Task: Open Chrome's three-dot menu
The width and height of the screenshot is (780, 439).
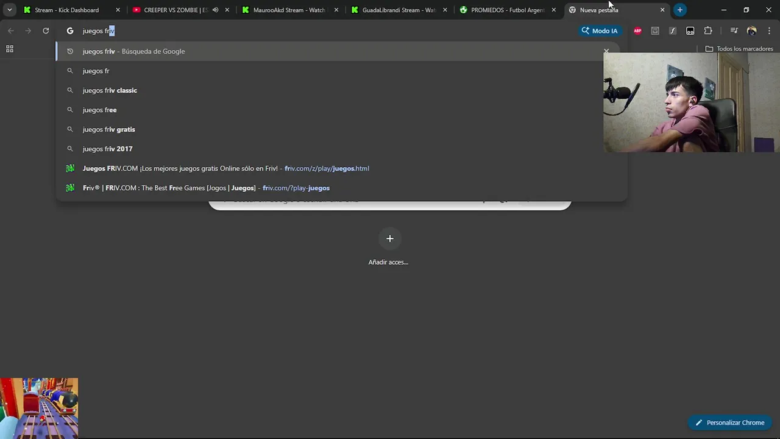Action: (768, 30)
